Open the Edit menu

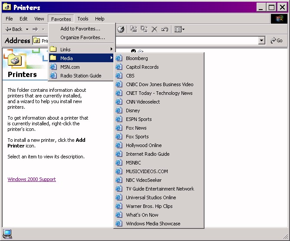pos(23,19)
